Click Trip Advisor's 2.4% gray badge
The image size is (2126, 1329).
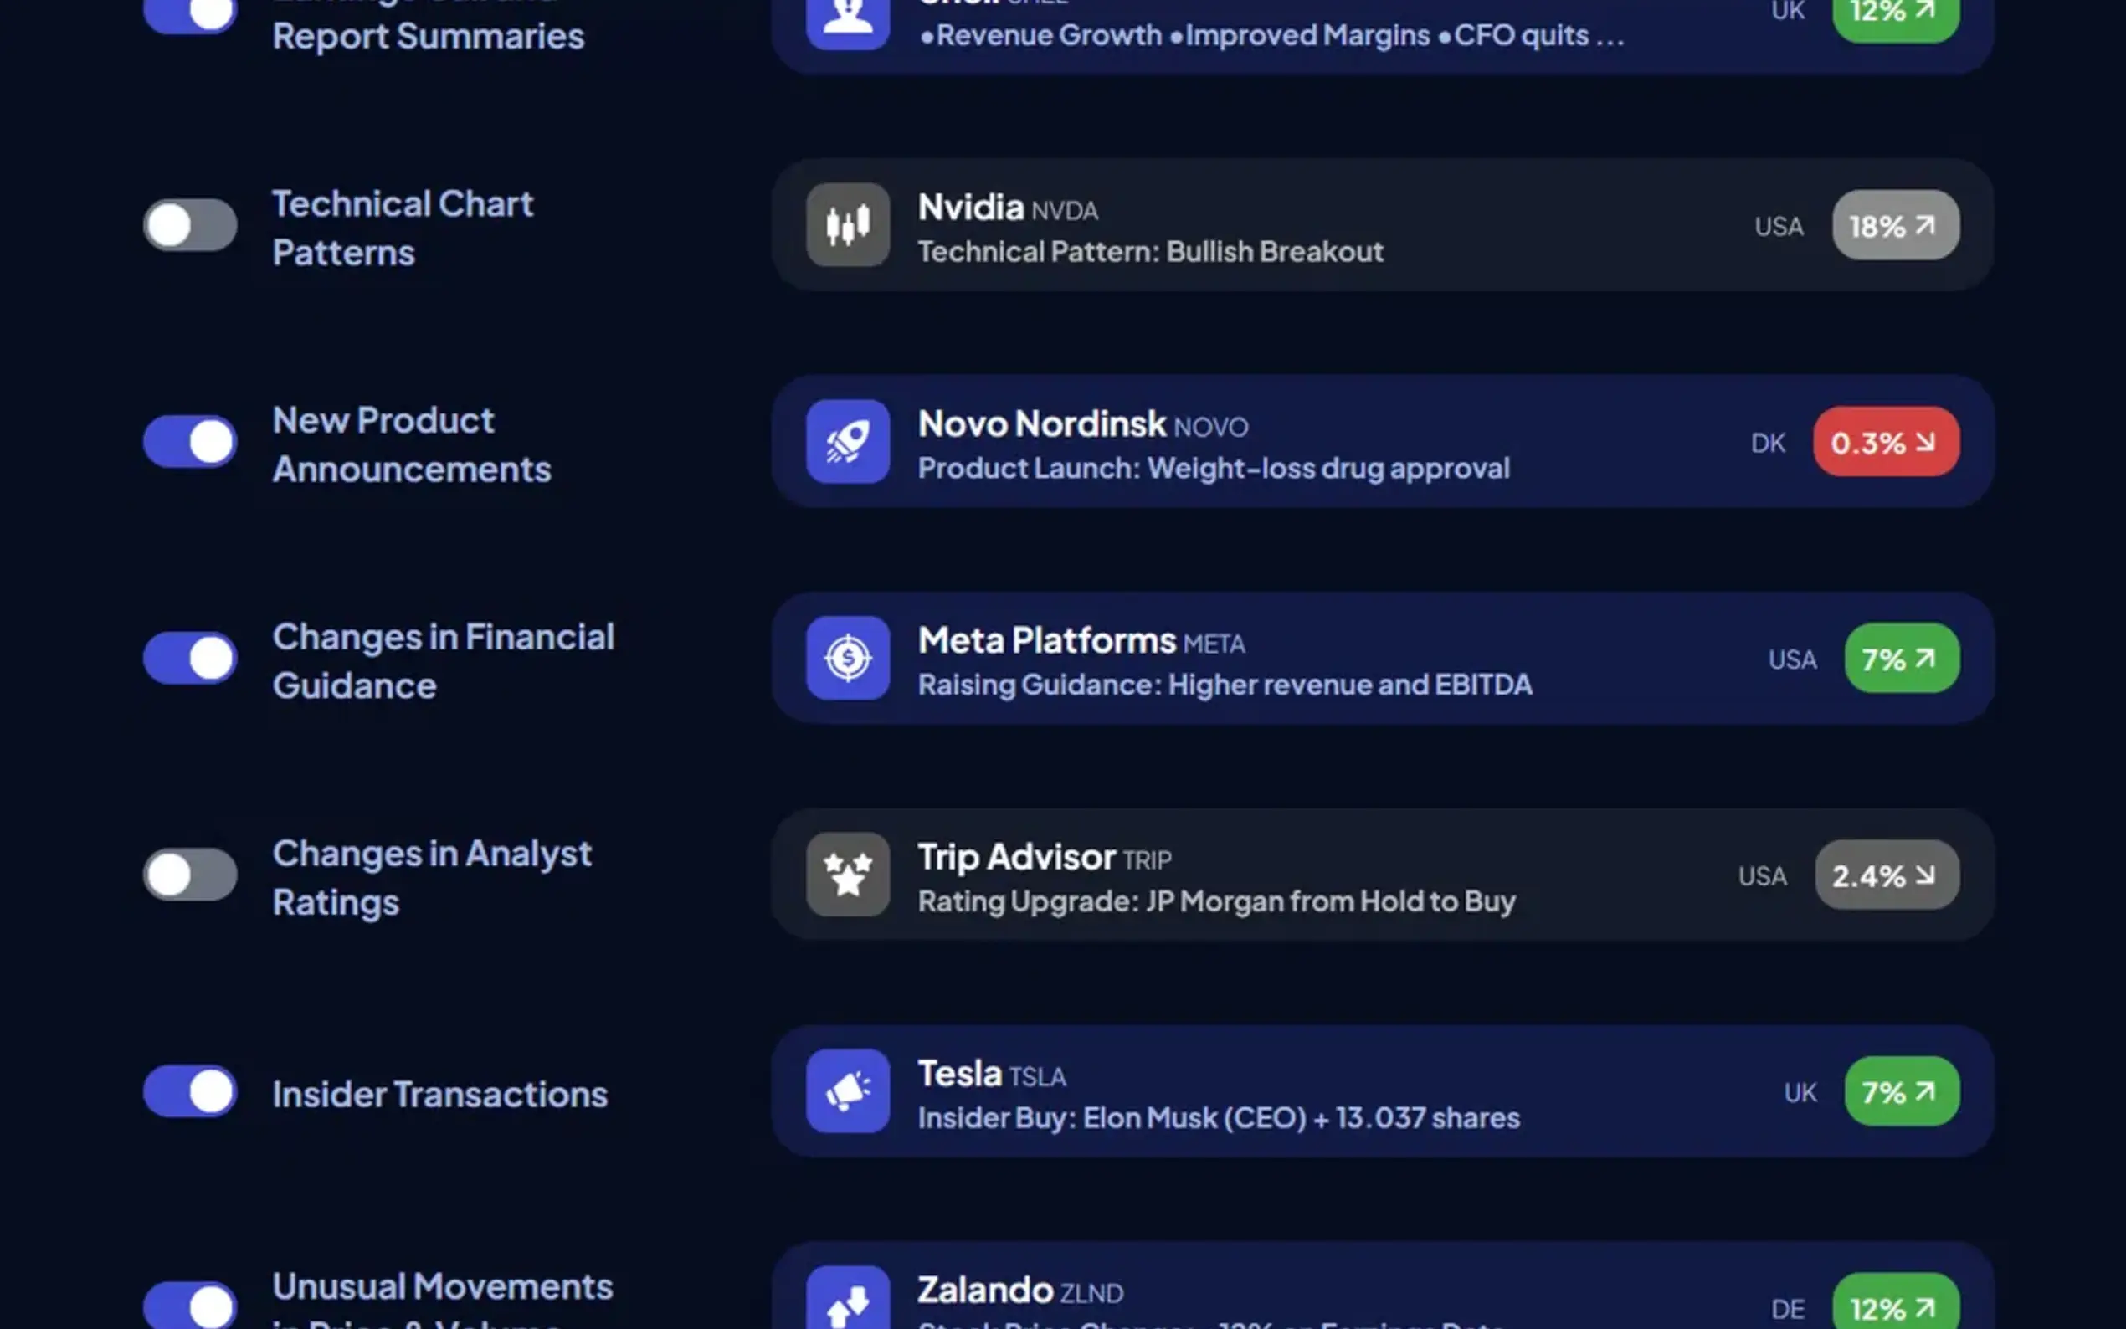click(x=1886, y=875)
